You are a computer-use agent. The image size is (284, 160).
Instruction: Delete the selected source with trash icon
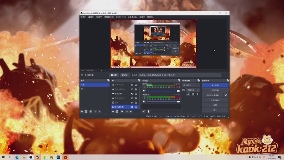pyautogui.click(x=117, y=111)
